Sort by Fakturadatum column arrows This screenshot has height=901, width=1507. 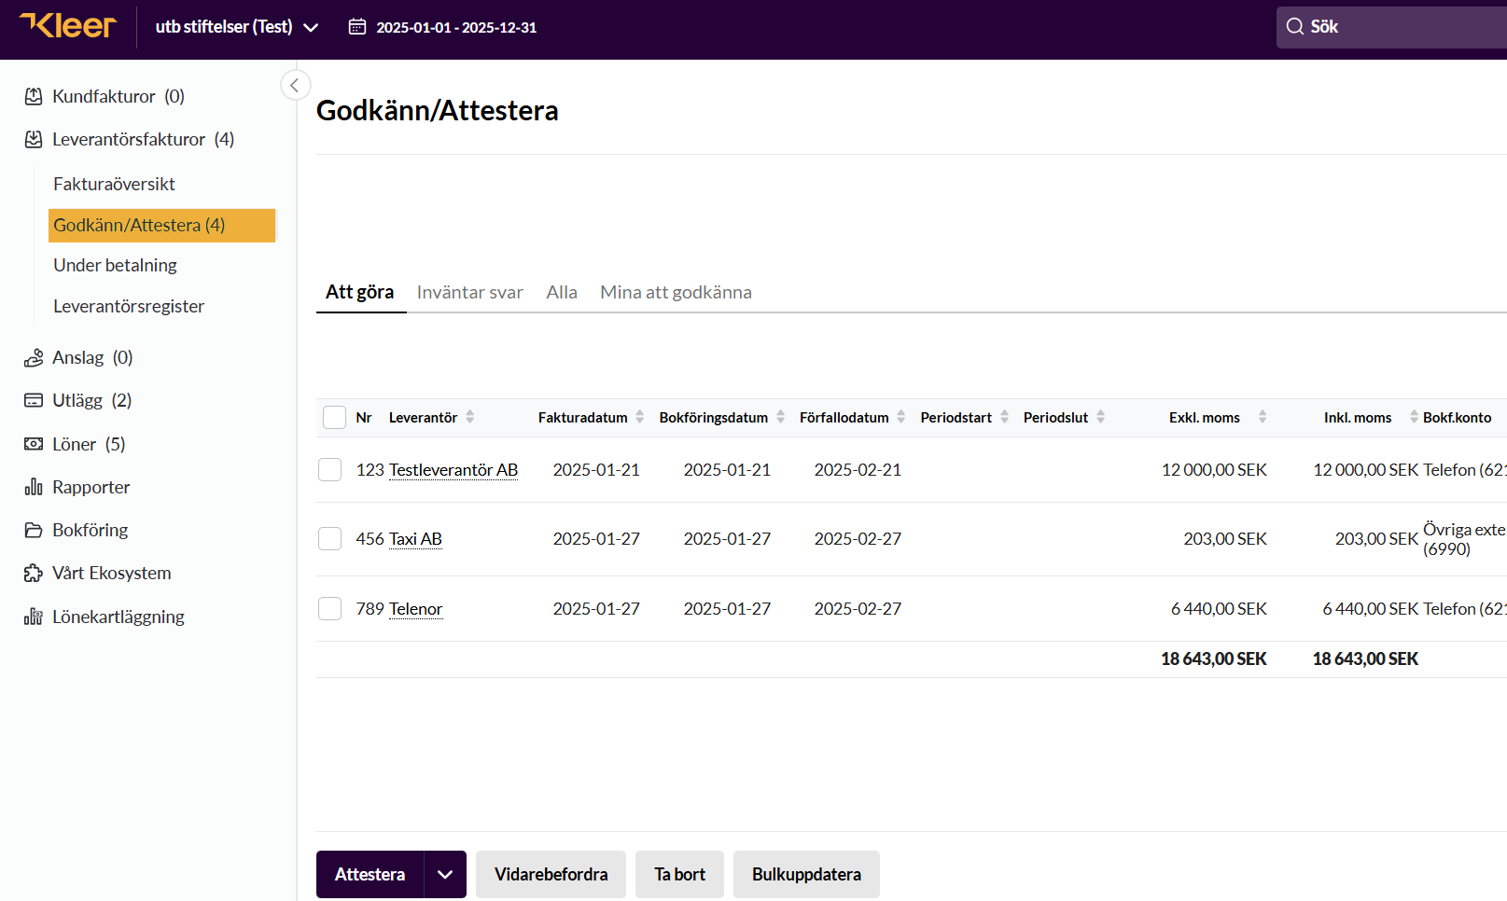tap(640, 417)
